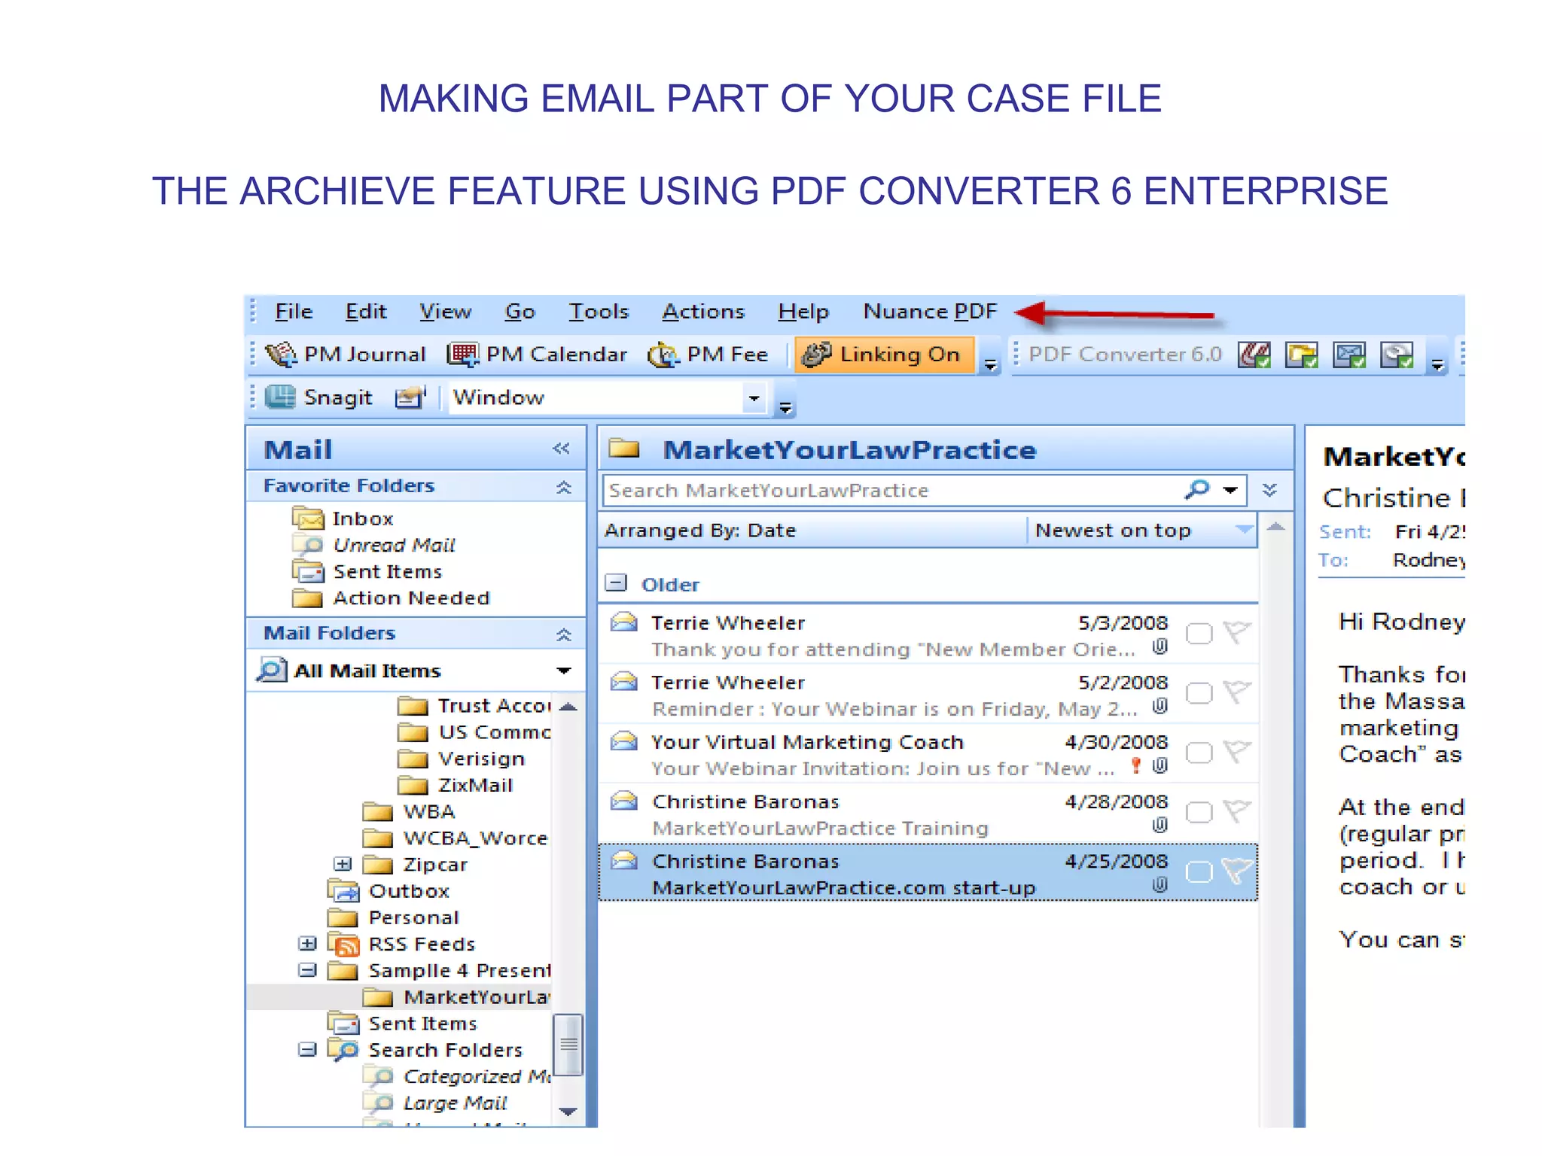Click folder list scrollbar down arrow
Image resolution: width=1542 pixels, height=1156 pixels.
coord(568,1112)
